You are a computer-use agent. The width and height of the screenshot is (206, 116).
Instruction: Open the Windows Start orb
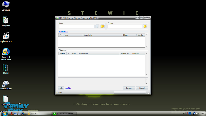click(x=5, y=113)
